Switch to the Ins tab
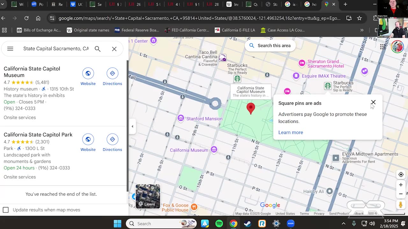Image resolution: width=408 pixels, height=229 pixels. tap(232, 4)
